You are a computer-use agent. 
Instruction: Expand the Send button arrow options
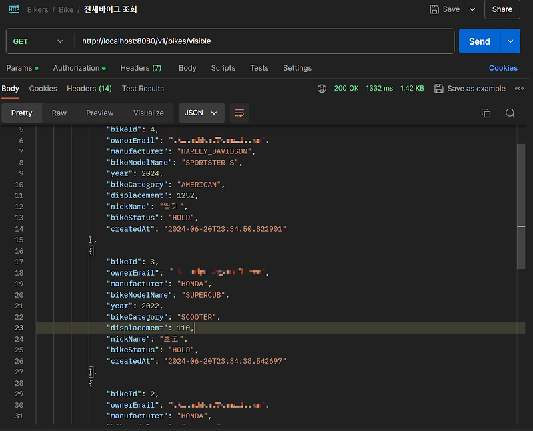510,41
